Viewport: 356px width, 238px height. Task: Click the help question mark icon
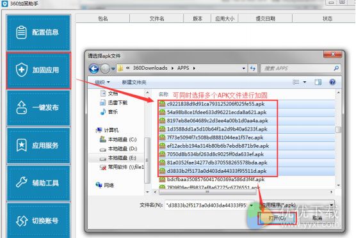[x=332, y=82]
